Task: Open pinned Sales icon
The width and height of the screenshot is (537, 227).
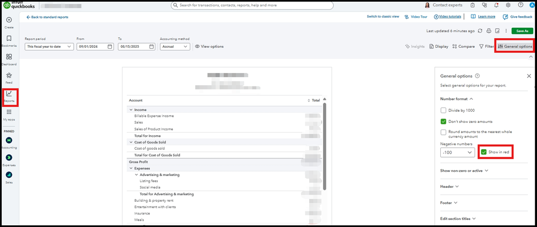Action: coord(9,175)
